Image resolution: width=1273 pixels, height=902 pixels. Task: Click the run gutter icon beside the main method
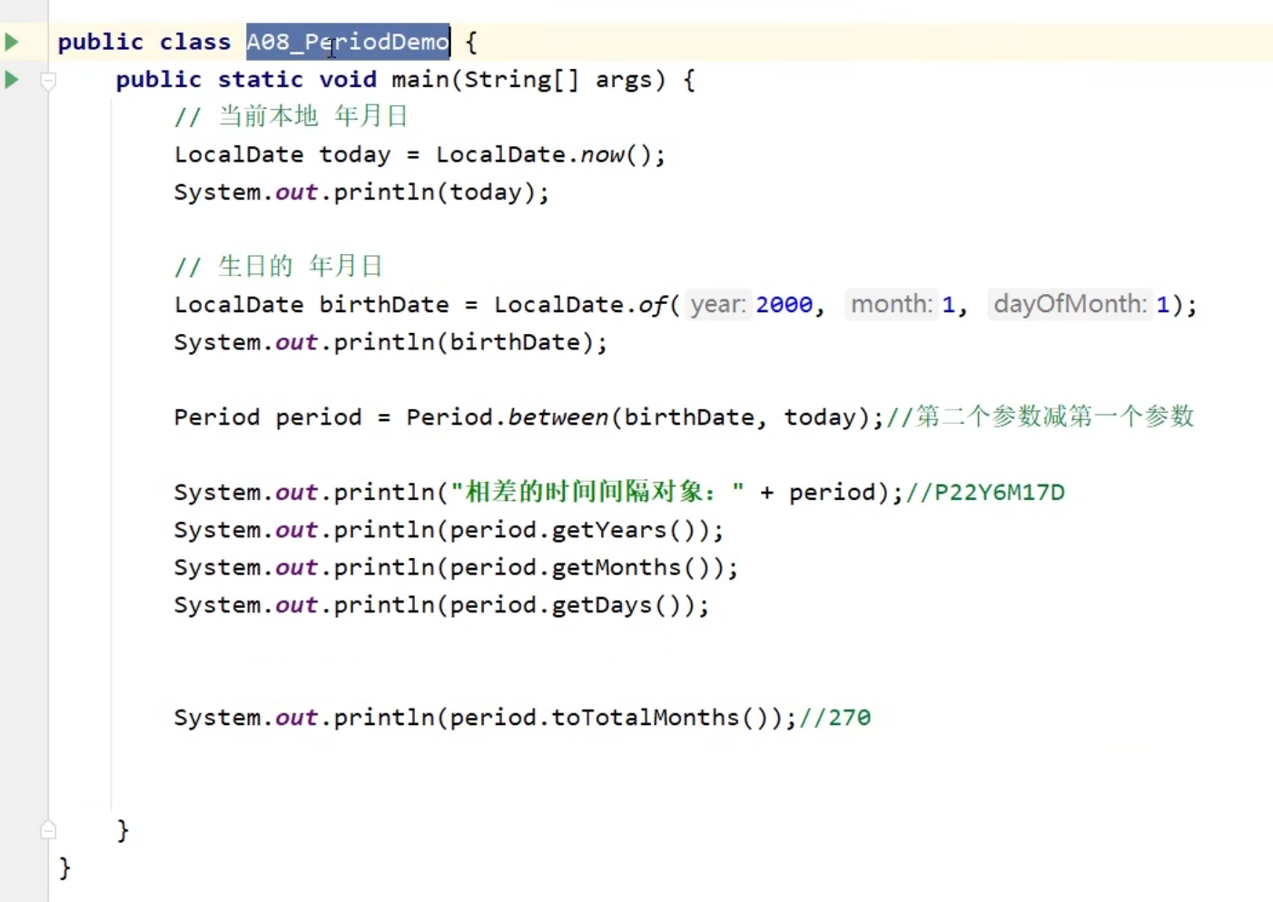[x=12, y=79]
